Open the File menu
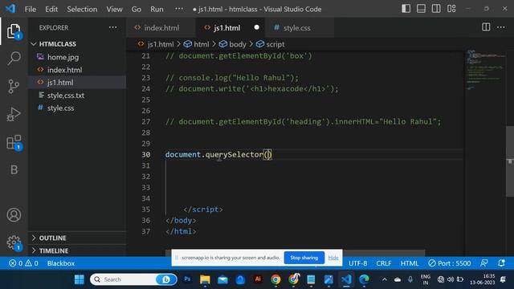This screenshot has height=289, width=514. click(31, 9)
